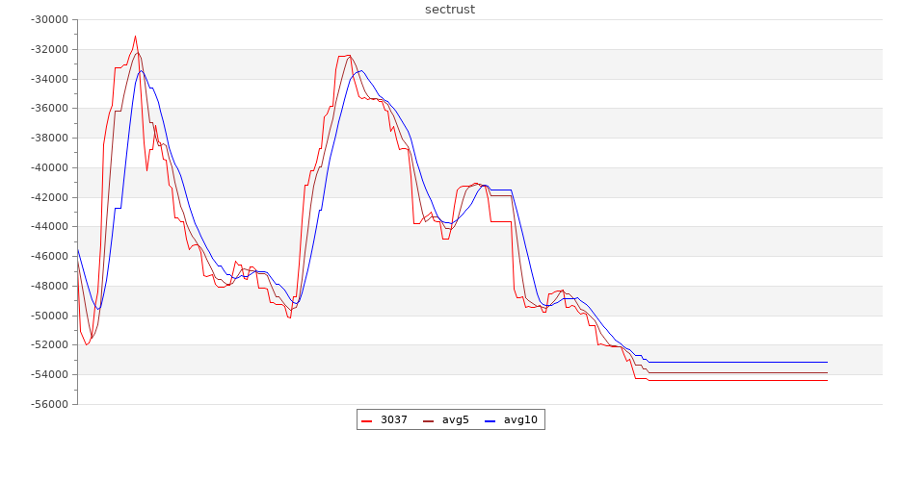Click the -44000 y-axis label
The height and width of the screenshot is (481, 901).
48,227
